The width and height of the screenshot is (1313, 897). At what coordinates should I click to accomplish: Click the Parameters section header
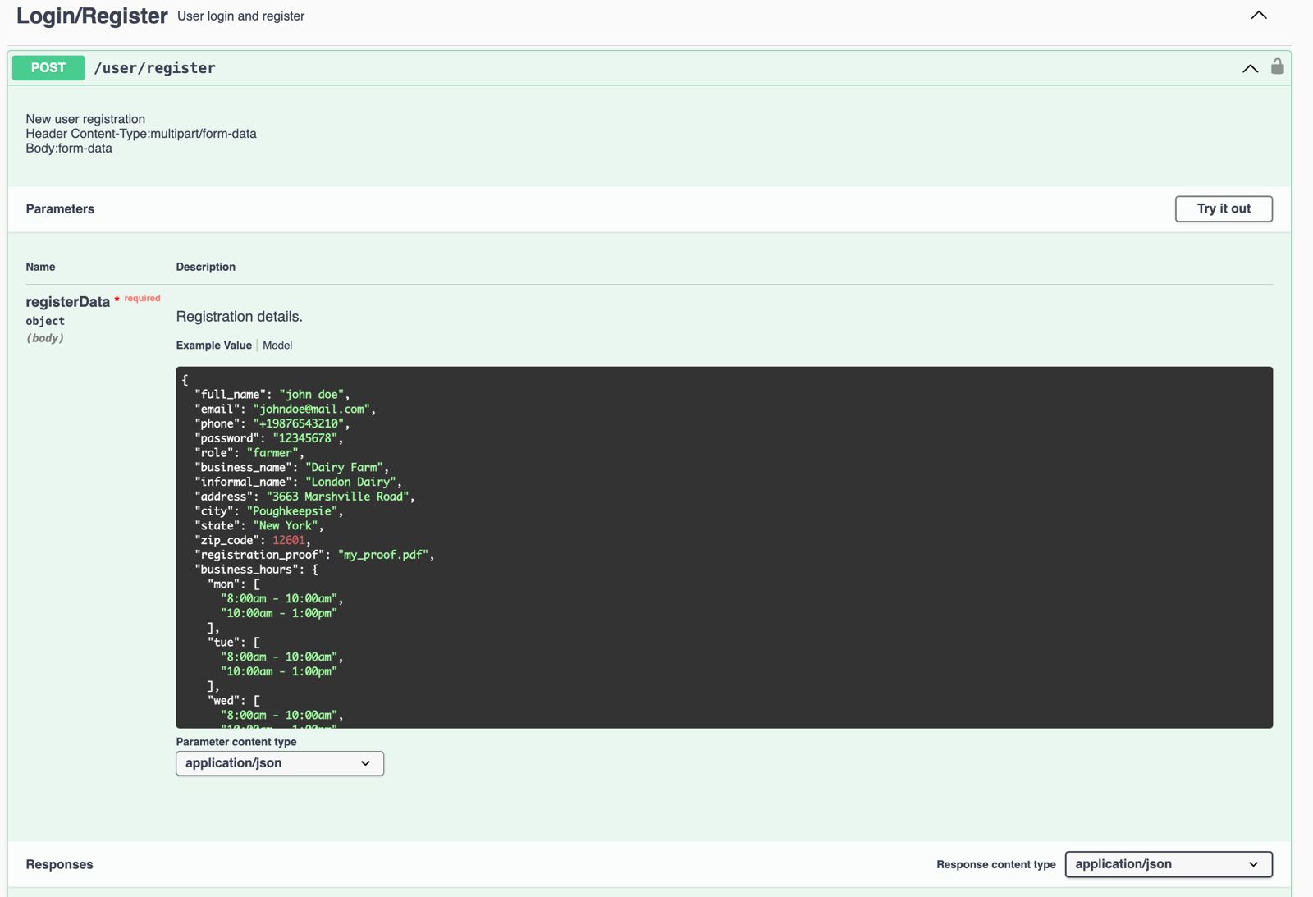point(60,209)
